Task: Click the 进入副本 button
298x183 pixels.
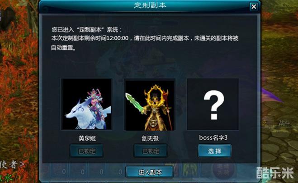Action: coord(150,172)
